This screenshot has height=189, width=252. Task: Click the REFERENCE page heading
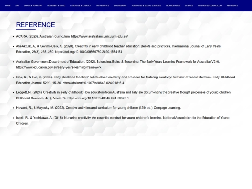[35, 25]
